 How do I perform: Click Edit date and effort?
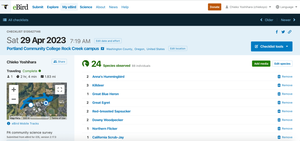click(x=108, y=41)
